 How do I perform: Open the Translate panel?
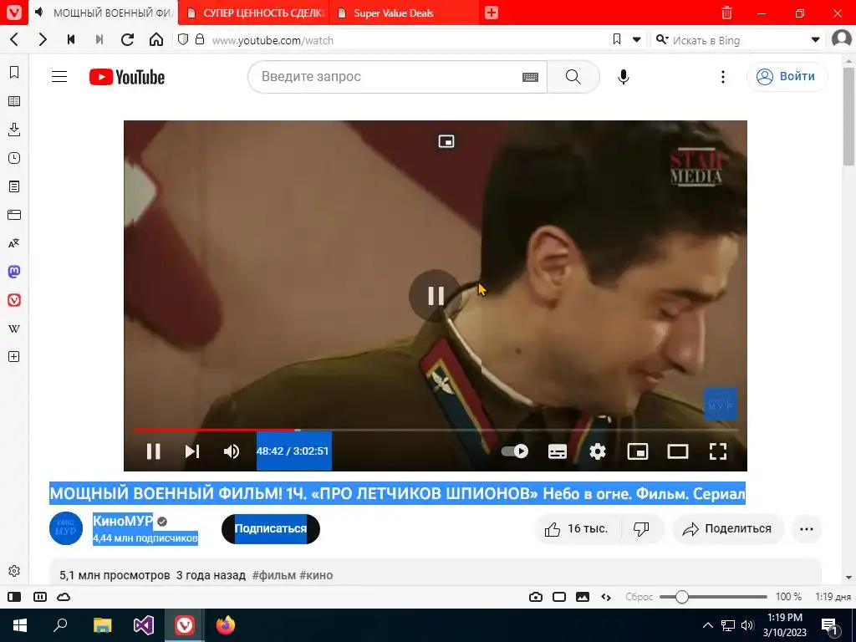pyautogui.click(x=14, y=243)
